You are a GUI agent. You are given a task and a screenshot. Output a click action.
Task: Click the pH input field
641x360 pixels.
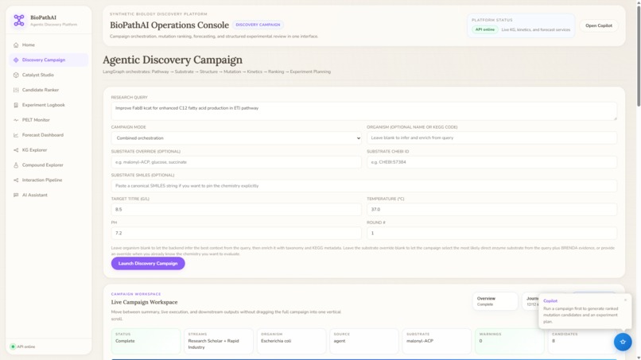(x=236, y=234)
